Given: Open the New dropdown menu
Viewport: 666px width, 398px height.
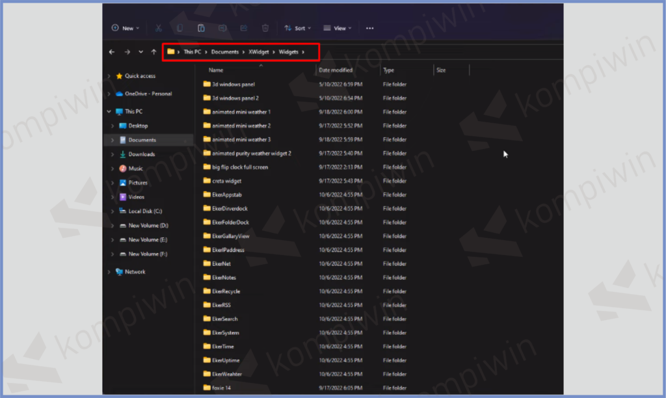Looking at the screenshot, I should pyautogui.click(x=125, y=28).
